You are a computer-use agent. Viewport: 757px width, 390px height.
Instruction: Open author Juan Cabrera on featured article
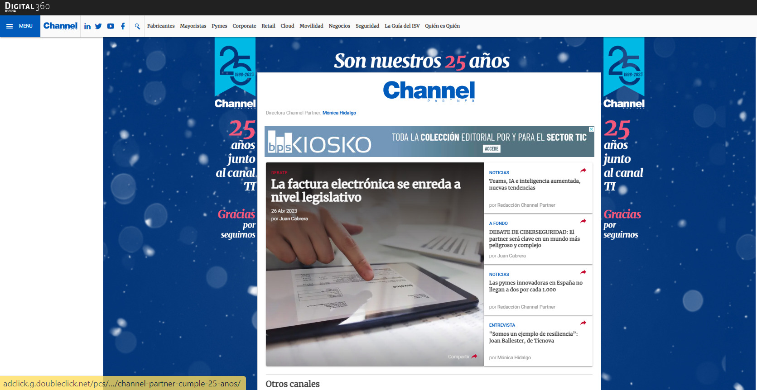(x=294, y=219)
